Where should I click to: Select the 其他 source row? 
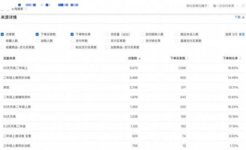pos(123,87)
